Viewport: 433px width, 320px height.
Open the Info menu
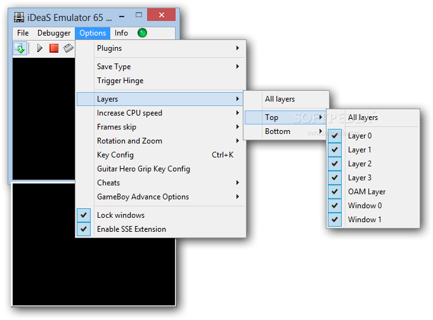coord(121,33)
